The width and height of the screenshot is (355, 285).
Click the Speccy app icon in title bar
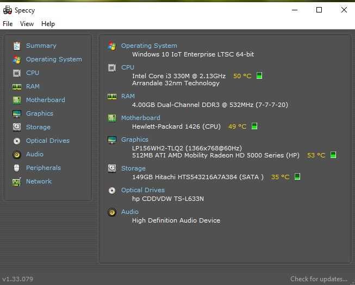8,10
